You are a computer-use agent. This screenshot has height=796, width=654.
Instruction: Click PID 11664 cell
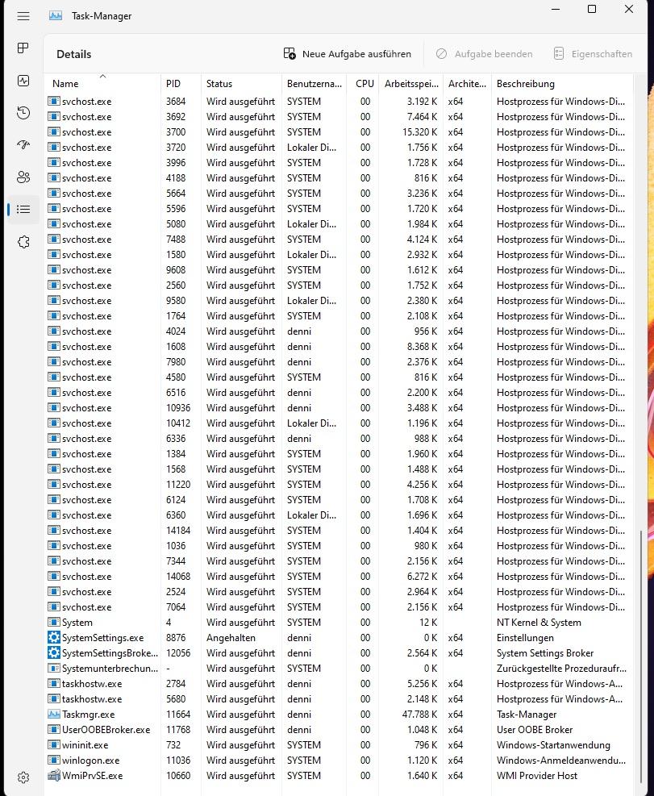click(x=177, y=715)
